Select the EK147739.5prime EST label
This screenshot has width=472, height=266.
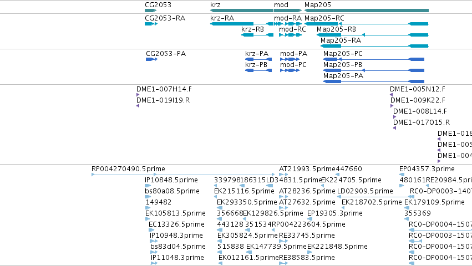pos(276,247)
